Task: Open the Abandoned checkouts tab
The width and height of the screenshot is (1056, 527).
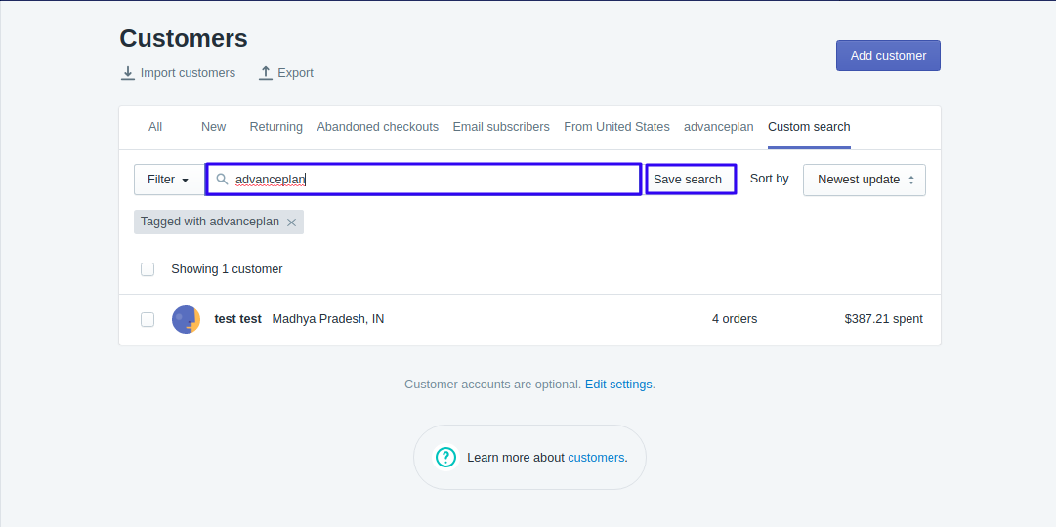Action: tap(378, 127)
